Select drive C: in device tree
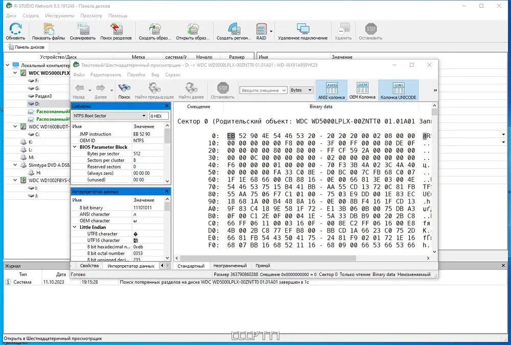This screenshot has width=511, height=345. click(37, 134)
